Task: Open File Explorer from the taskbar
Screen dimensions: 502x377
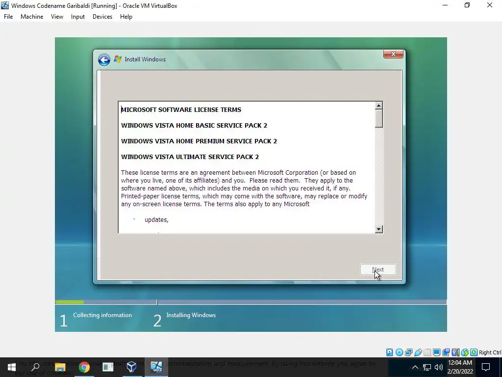Action: pos(60,367)
